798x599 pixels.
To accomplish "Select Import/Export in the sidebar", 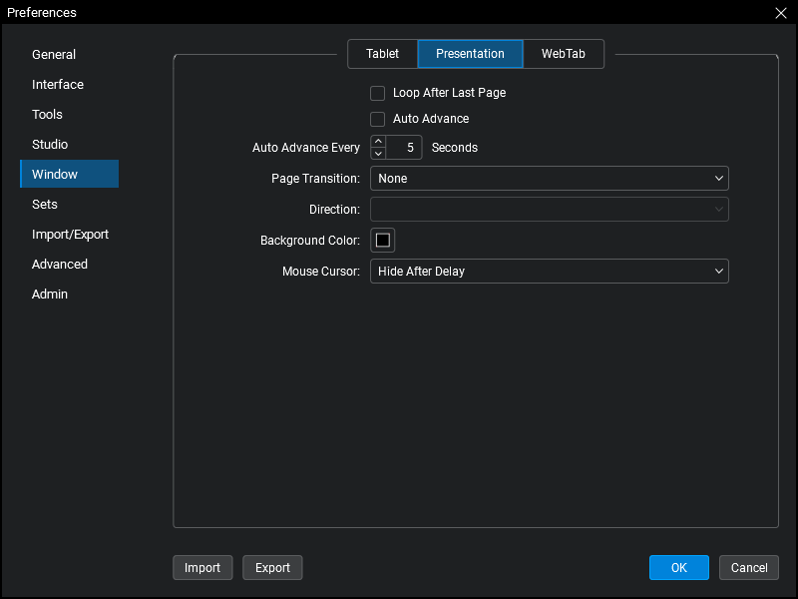I will pos(70,235).
